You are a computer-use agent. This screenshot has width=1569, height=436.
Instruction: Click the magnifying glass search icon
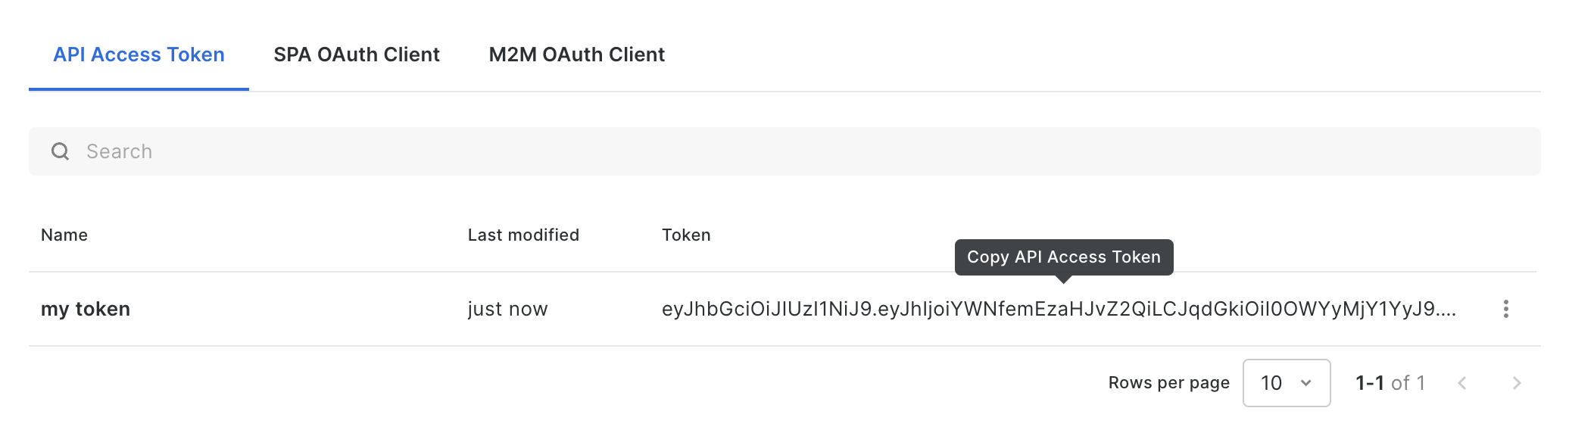[x=60, y=151]
